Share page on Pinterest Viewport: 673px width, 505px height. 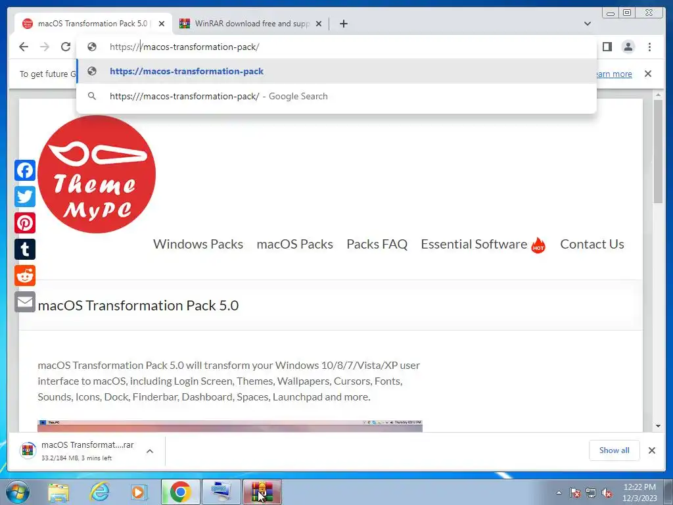[x=25, y=223]
